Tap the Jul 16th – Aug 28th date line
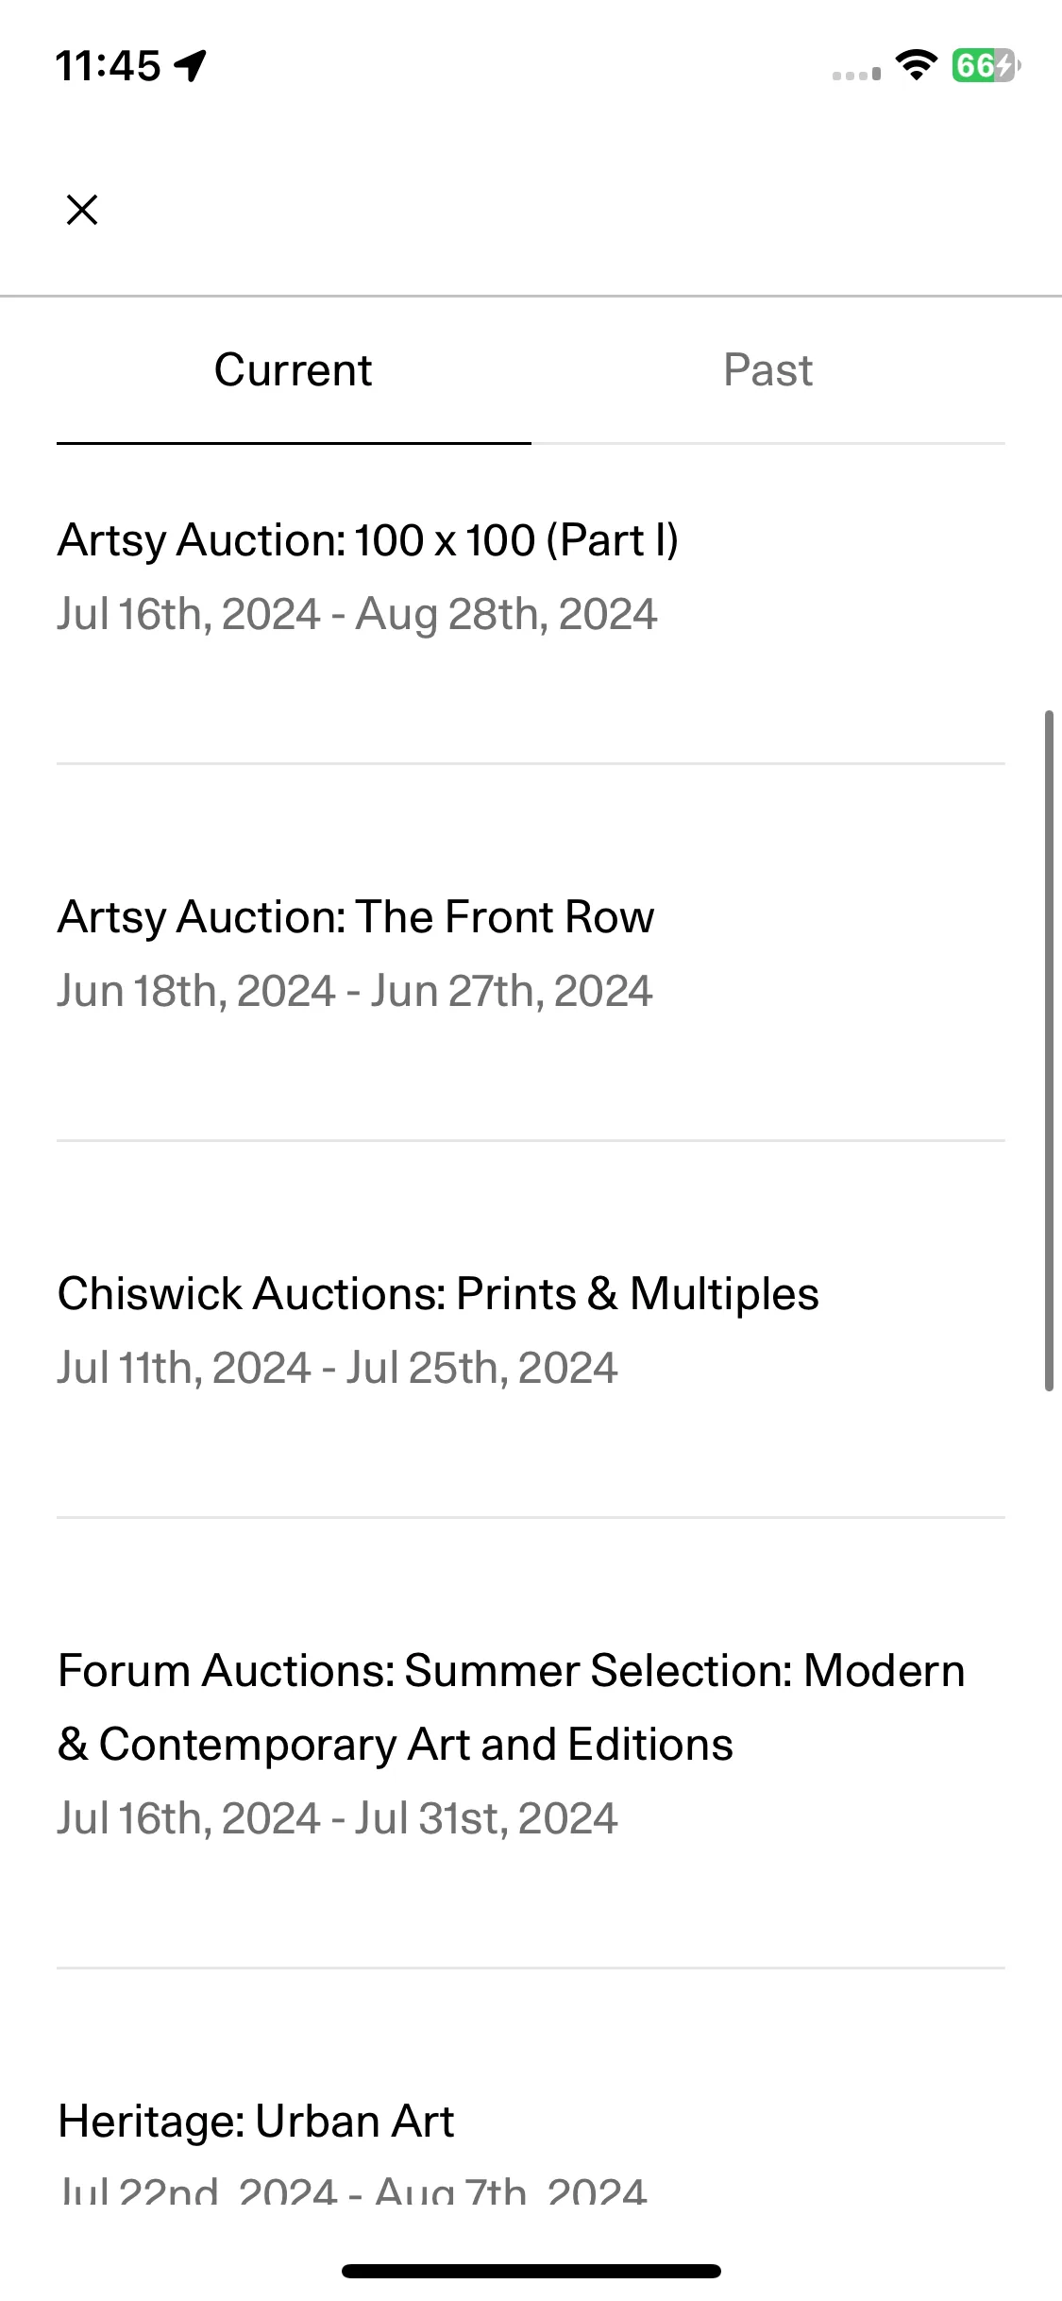This screenshot has width=1062, height=2301. tap(357, 615)
